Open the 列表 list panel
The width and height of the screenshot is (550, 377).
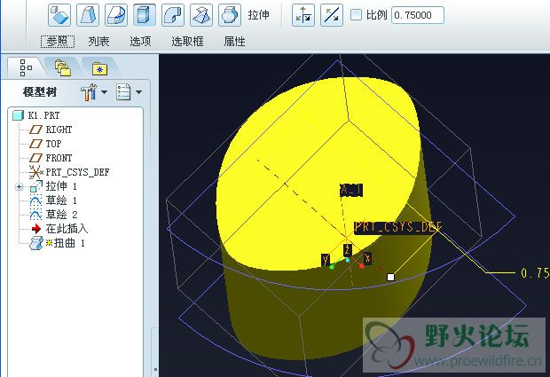pos(98,42)
